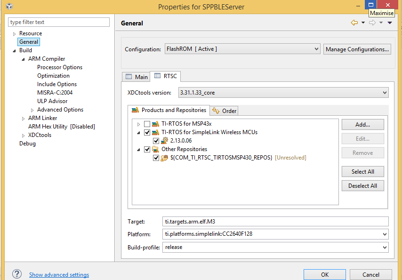Click the Other Repositories folder icon
Image resolution: width=402 pixels, height=280 pixels.
155,149
